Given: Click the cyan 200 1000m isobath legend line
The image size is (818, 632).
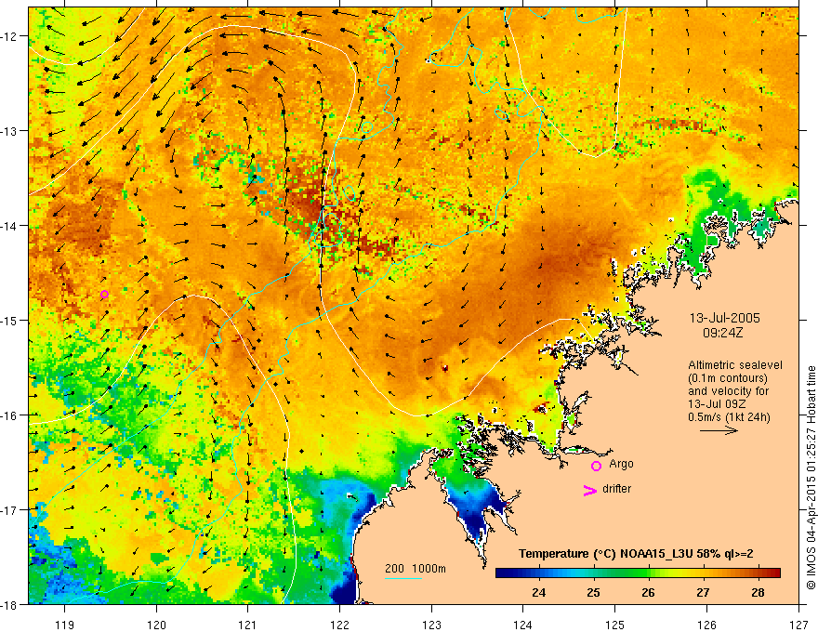Looking at the screenshot, I should point(403,578).
